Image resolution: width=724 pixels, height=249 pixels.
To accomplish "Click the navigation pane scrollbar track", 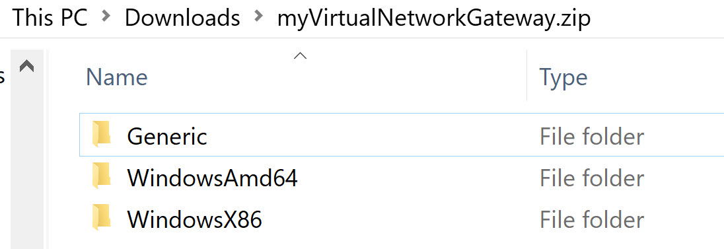I will pos(27,162).
